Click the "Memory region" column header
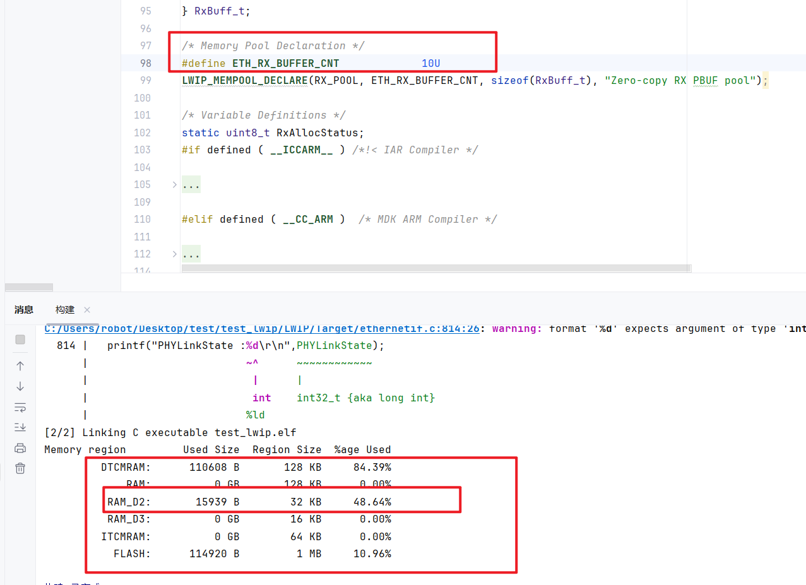The height and width of the screenshot is (585, 806). coord(85,449)
